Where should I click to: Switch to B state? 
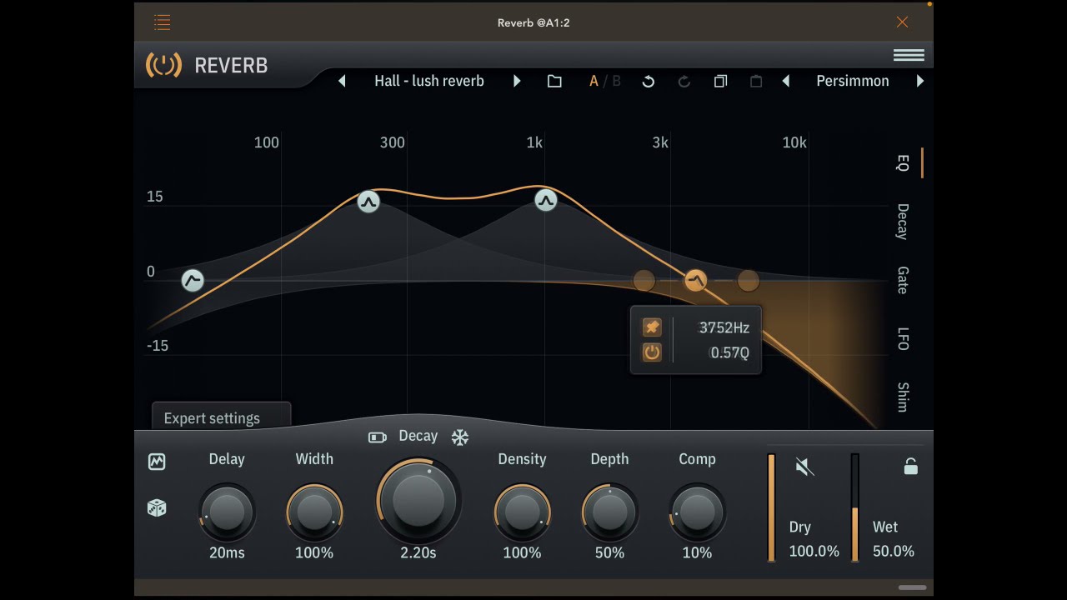click(617, 81)
